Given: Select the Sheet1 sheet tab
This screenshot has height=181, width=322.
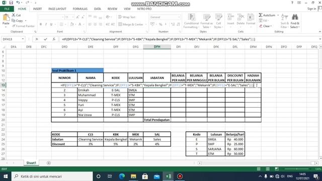Looking at the screenshot, I should [x=31, y=163].
